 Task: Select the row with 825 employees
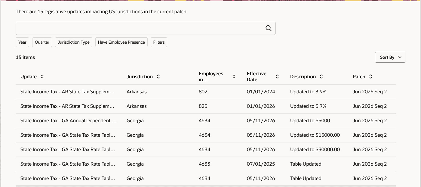click(206, 106)
